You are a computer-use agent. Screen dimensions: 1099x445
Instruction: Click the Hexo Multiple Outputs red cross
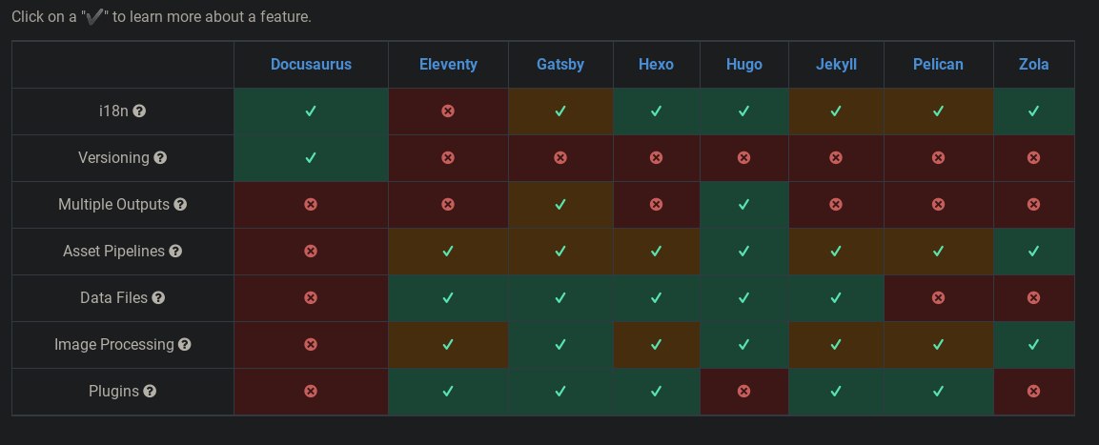(x=656, y=205)
